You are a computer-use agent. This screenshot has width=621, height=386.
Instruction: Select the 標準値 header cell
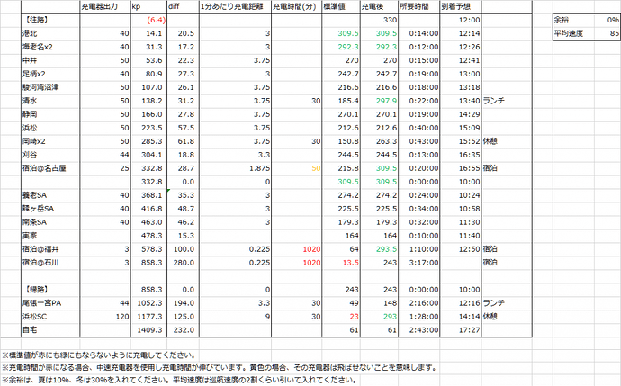(x=341, y=6)
